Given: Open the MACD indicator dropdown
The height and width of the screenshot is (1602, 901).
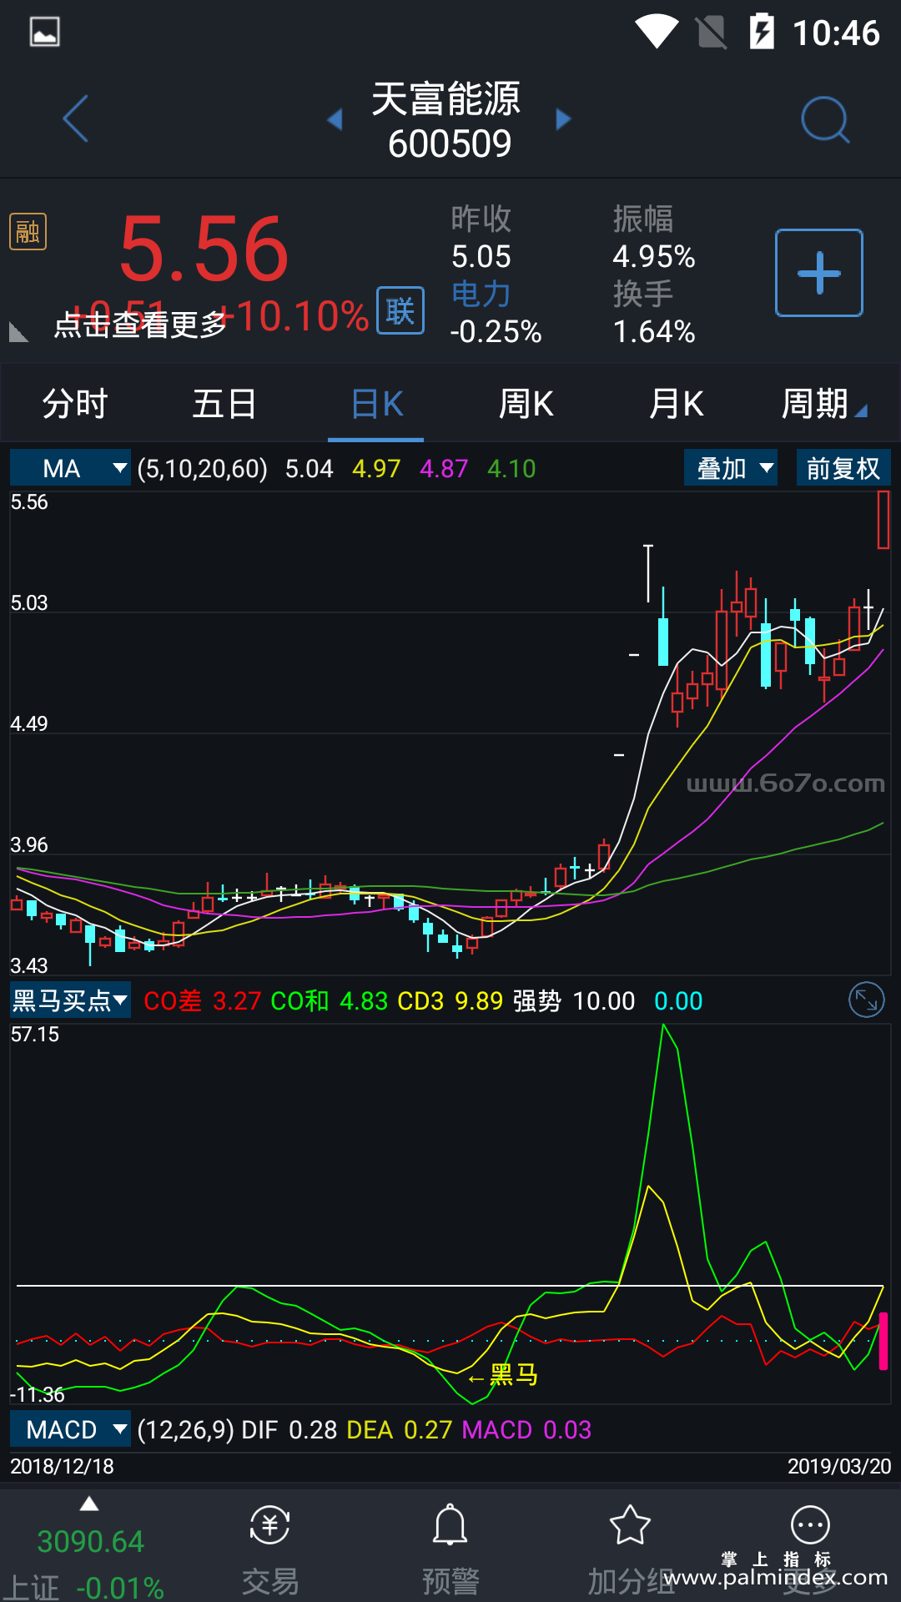Looking at the screenshot, I should point(71,1429).
